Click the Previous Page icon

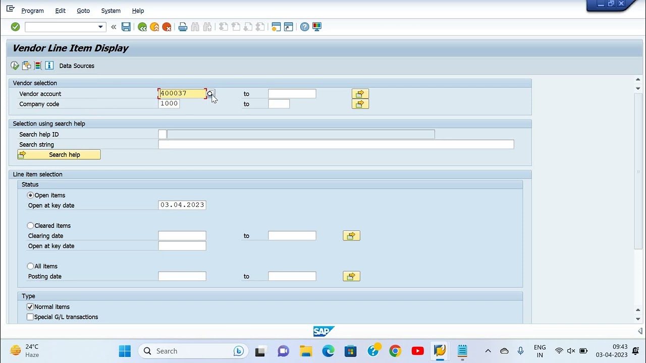pyautogui.click(x=236, y=27)
